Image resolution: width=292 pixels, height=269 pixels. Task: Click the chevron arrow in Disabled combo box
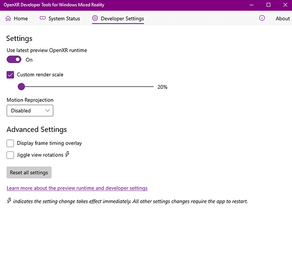click(47, 110)
